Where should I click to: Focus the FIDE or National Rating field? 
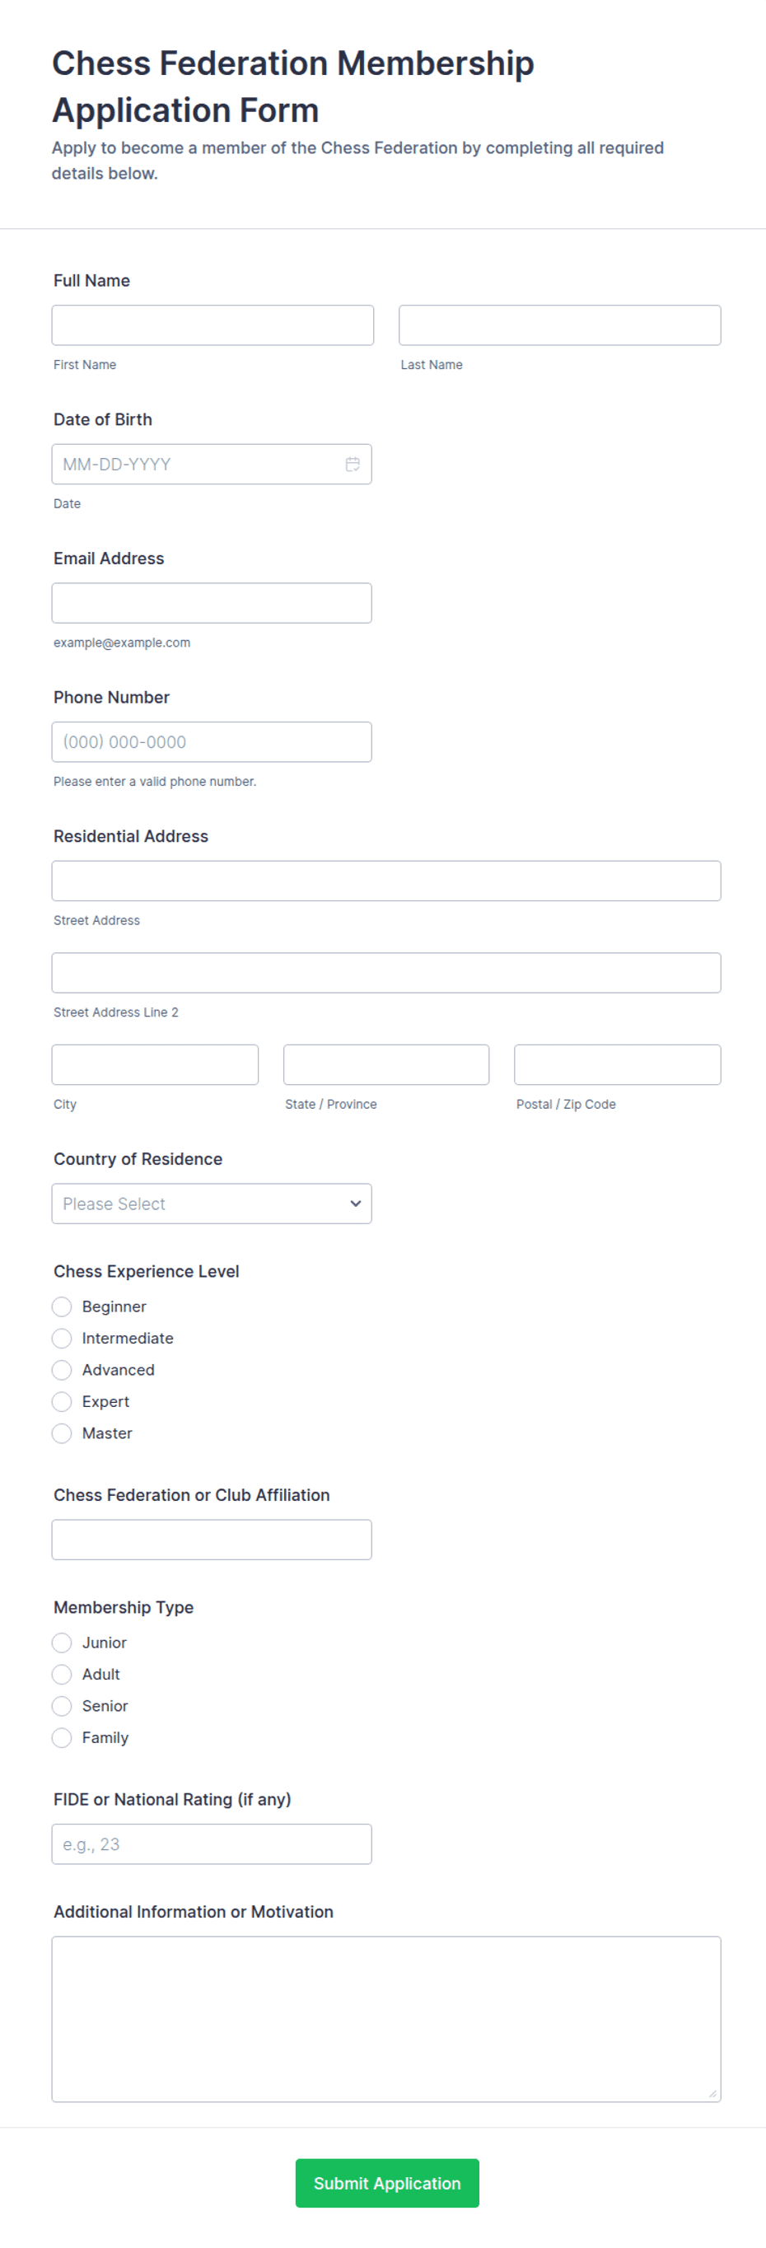tap(212, 1844)
